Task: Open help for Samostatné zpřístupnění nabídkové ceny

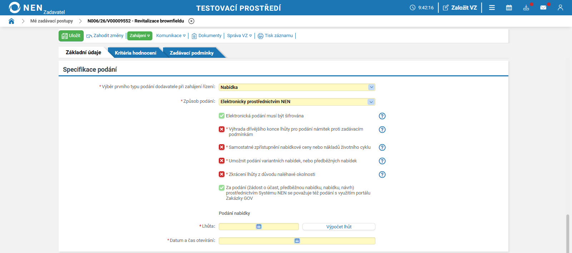Action: pyautogui.click(x=382, y=147)
